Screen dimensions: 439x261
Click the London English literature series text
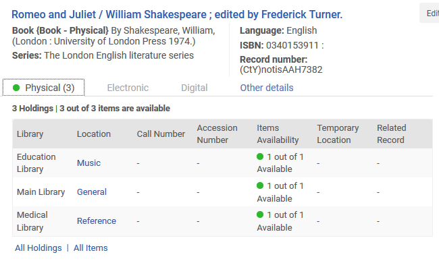click(x=119, y=55)
